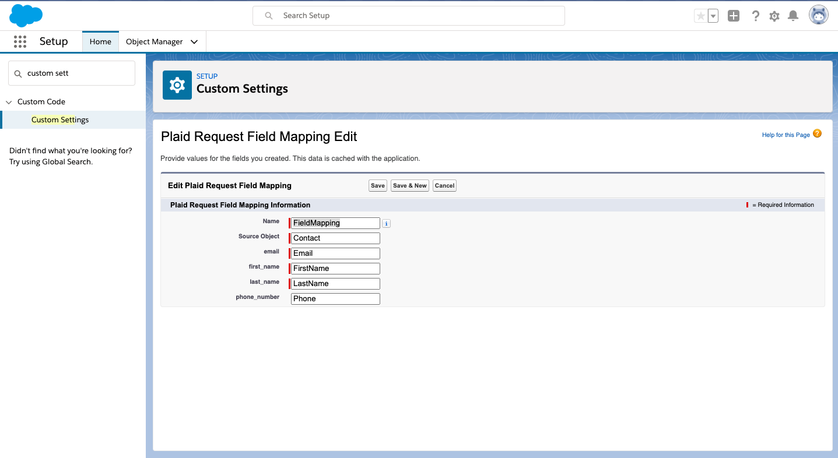Edit the last_name mapping field
Image resolution: width=838 pixels, height=458 pixels.
tap(335, 284)
